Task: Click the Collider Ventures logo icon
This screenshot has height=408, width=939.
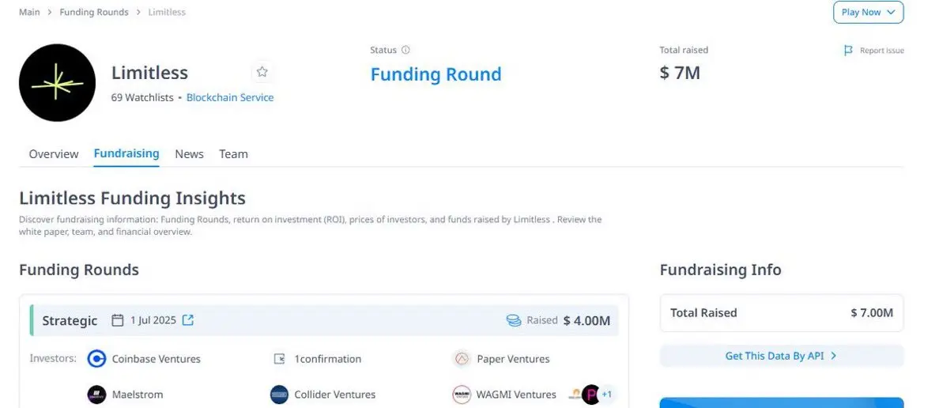Action: 279,395
